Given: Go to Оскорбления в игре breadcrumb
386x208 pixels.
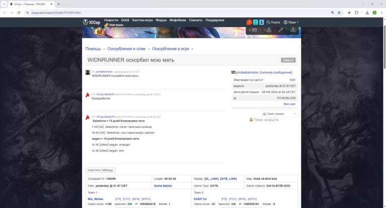Looking at the screenshot, I should (x=170, y=49).
